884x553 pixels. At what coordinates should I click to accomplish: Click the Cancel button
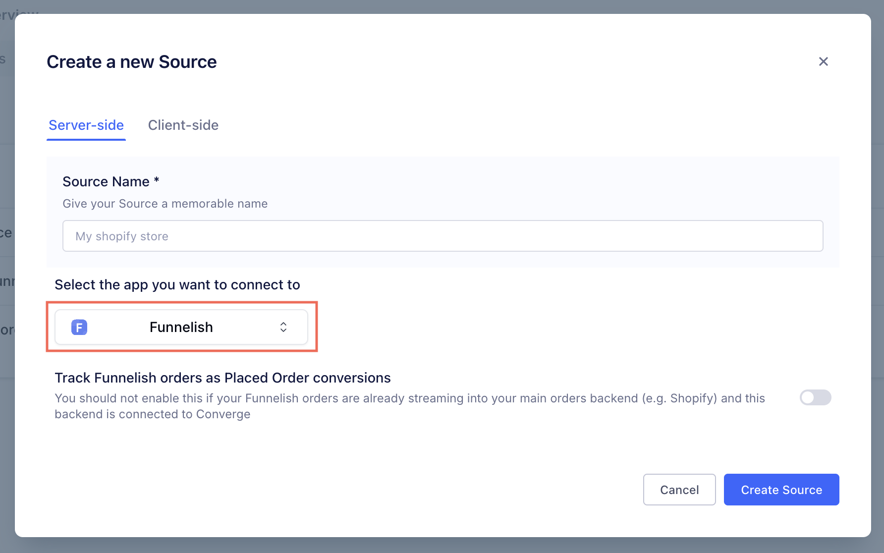point(679,490)
